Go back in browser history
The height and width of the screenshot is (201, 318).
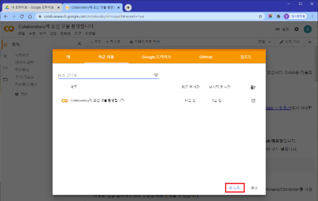(x=6, y=16)
